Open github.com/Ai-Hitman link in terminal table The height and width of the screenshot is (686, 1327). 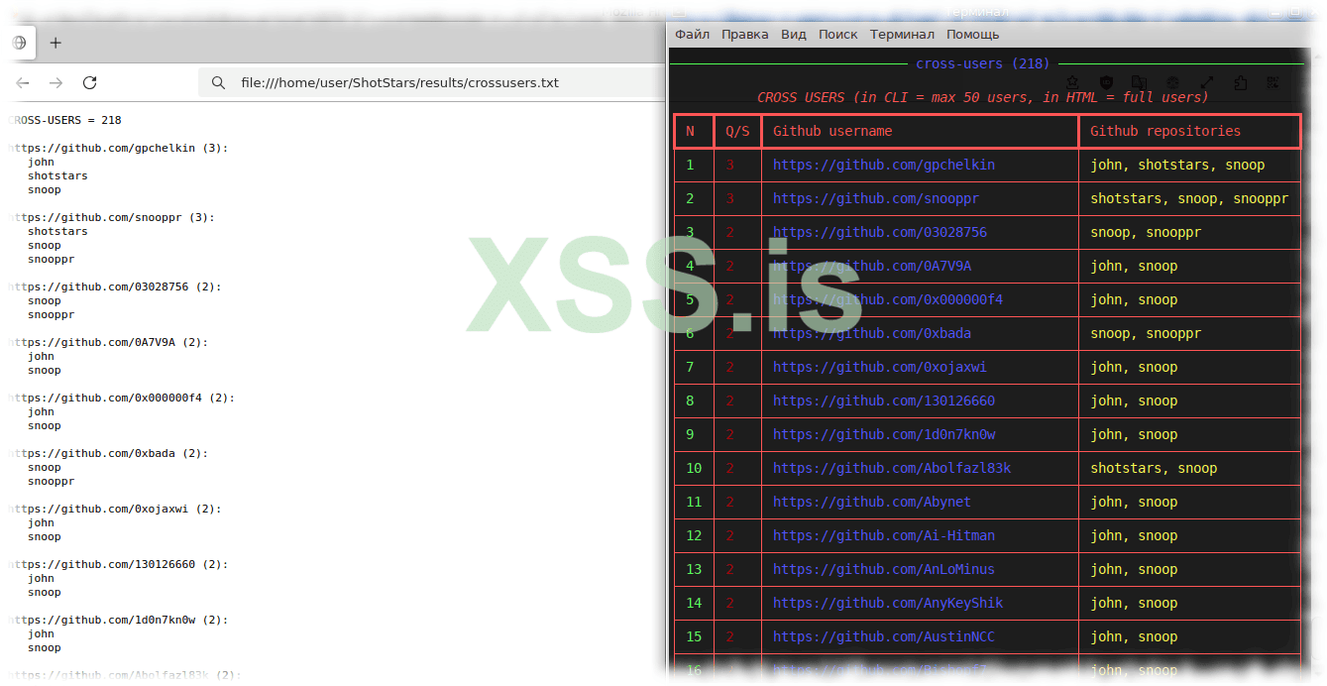point(884,535)
